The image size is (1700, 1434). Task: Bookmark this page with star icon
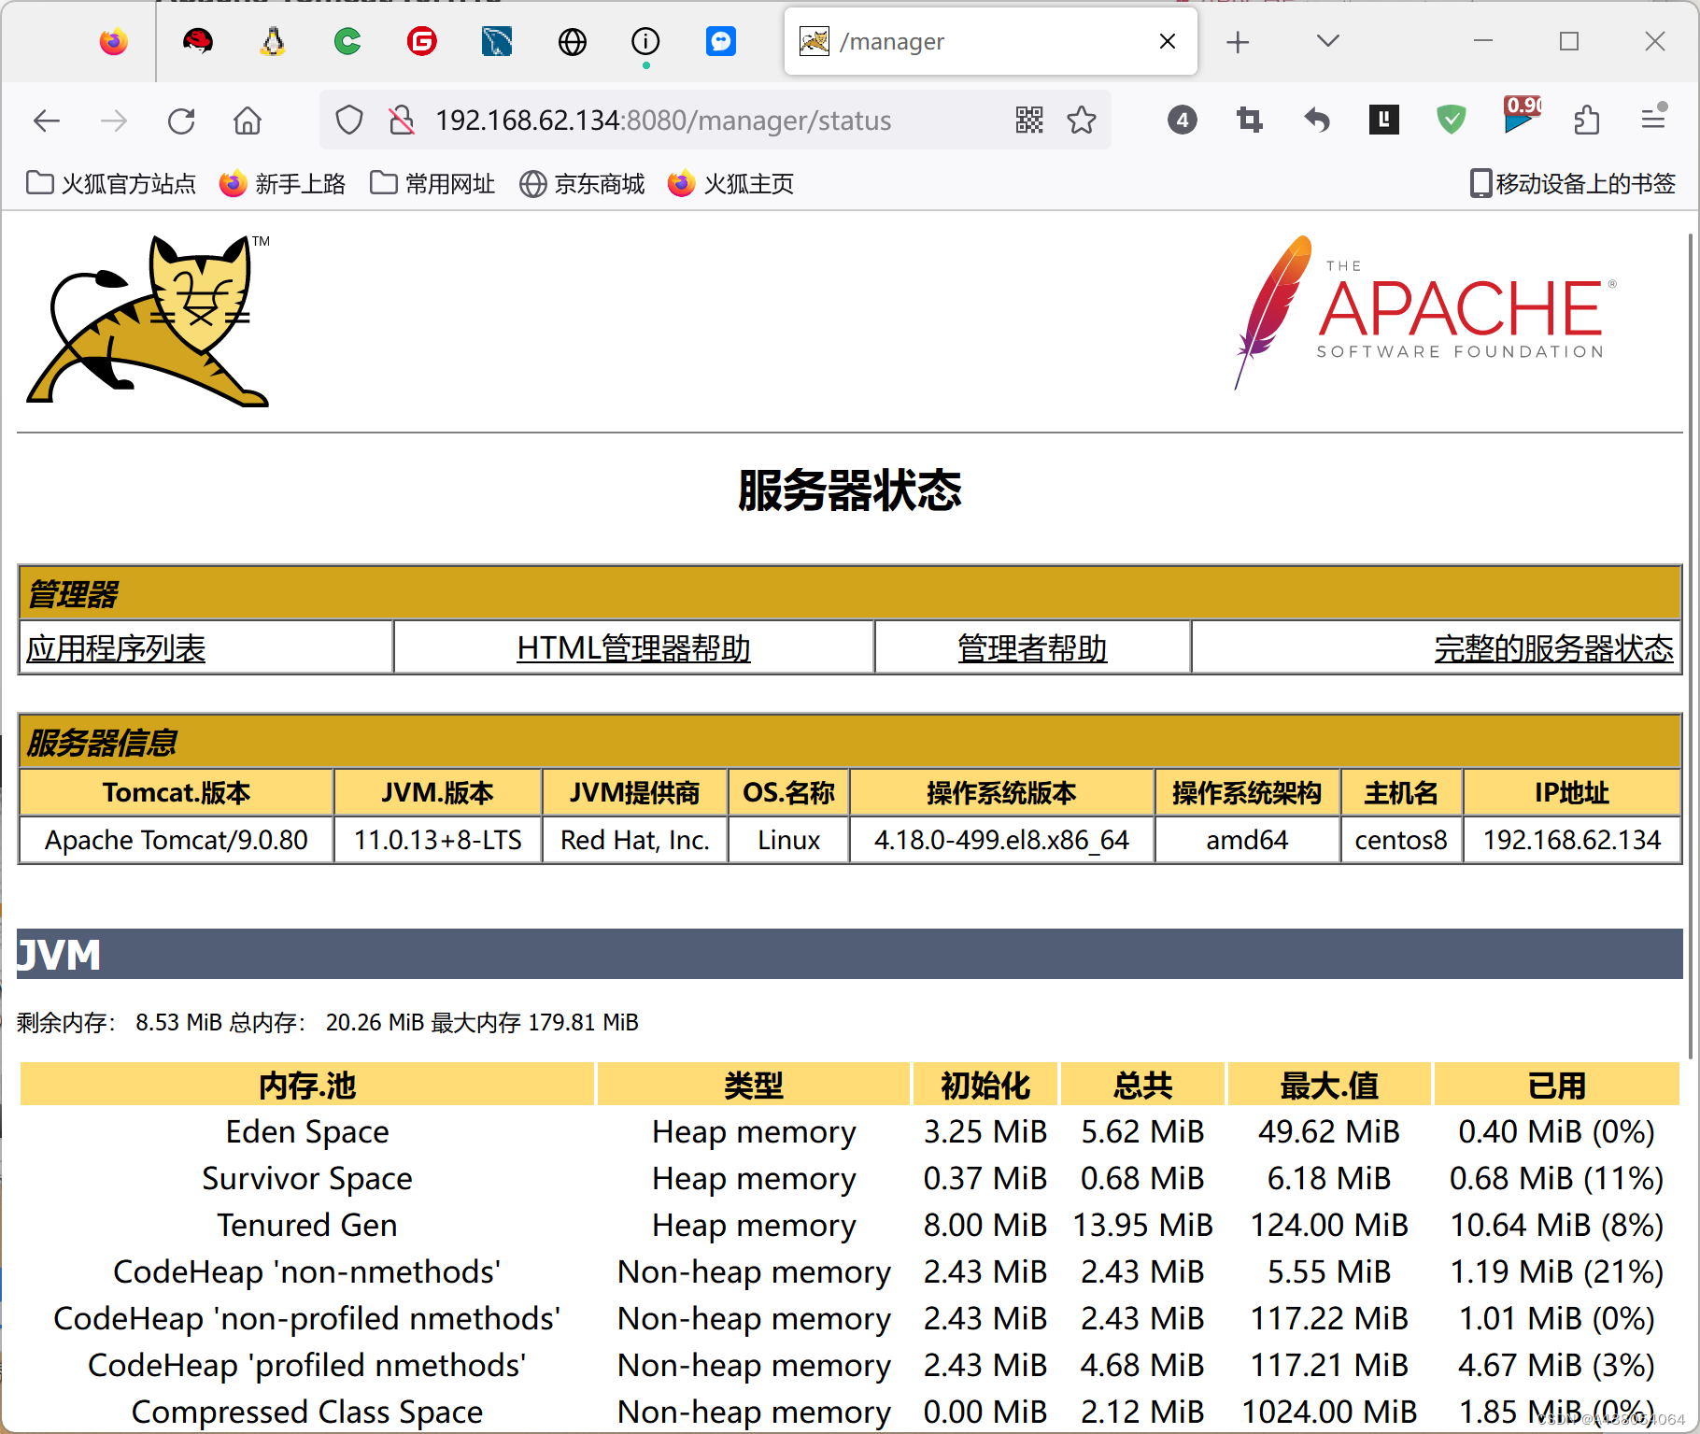tap(1082, 121)
